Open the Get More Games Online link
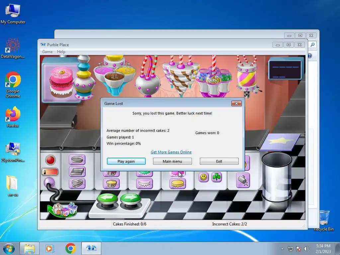 (171, 152)
